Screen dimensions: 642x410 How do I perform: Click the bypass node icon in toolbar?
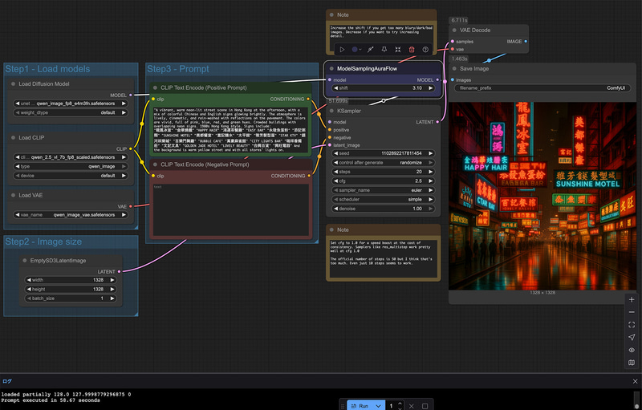[x=370, y=50]
